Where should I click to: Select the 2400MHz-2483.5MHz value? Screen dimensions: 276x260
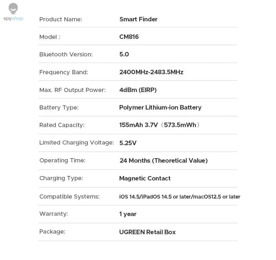pos(151,72)
